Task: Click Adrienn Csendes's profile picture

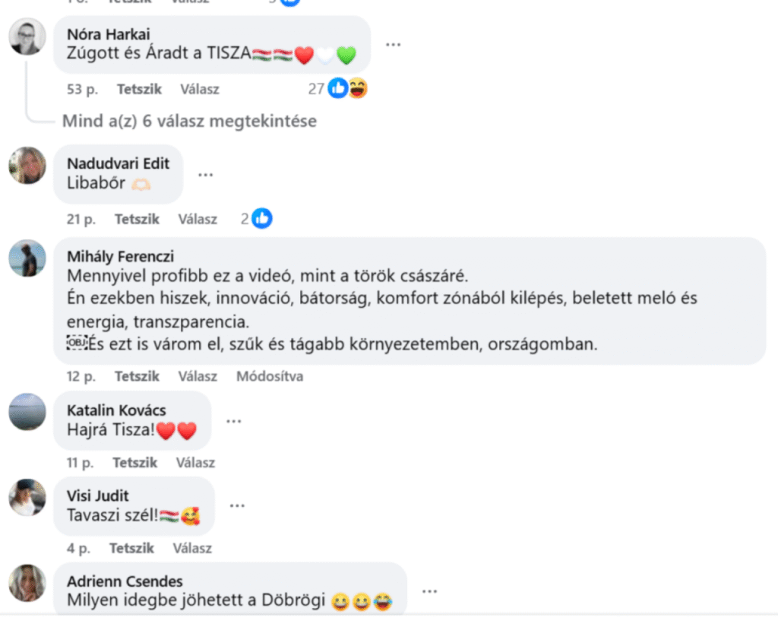Action: (27, 584)
